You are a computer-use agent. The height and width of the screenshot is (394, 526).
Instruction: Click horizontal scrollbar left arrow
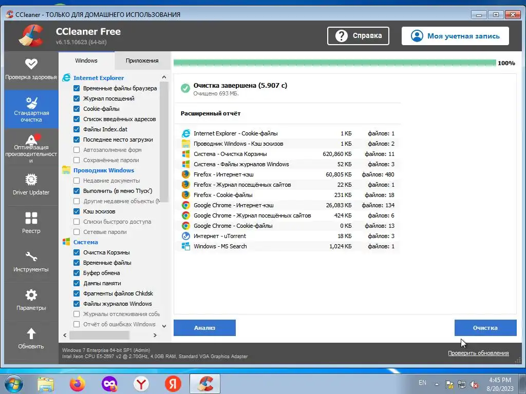tap(65, 335)
